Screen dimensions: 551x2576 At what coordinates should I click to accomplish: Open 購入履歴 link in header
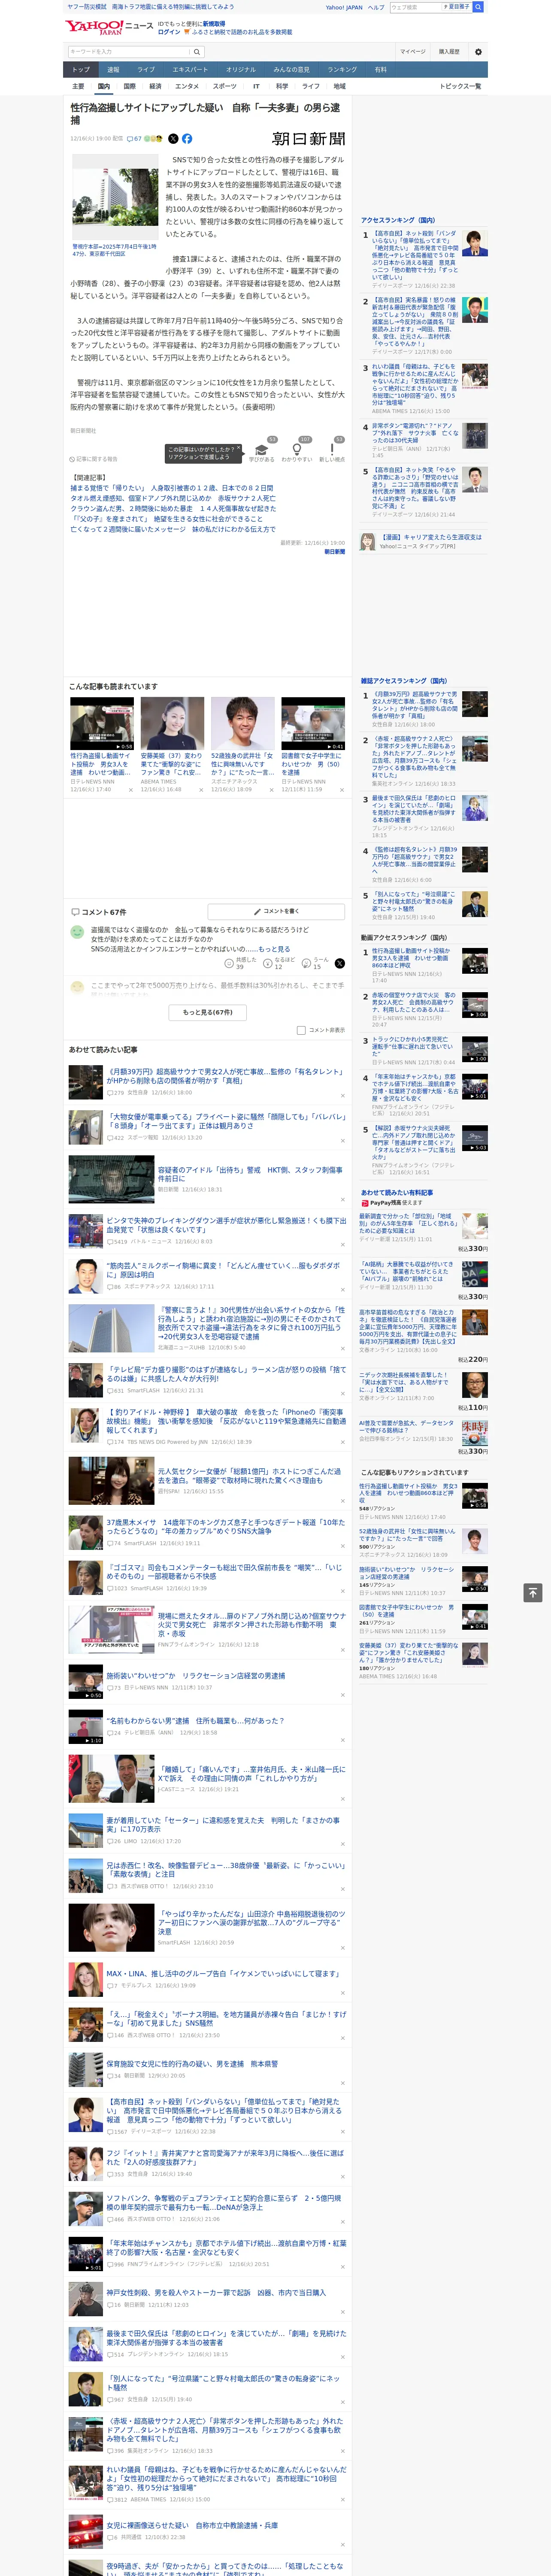tap(449, 51)
